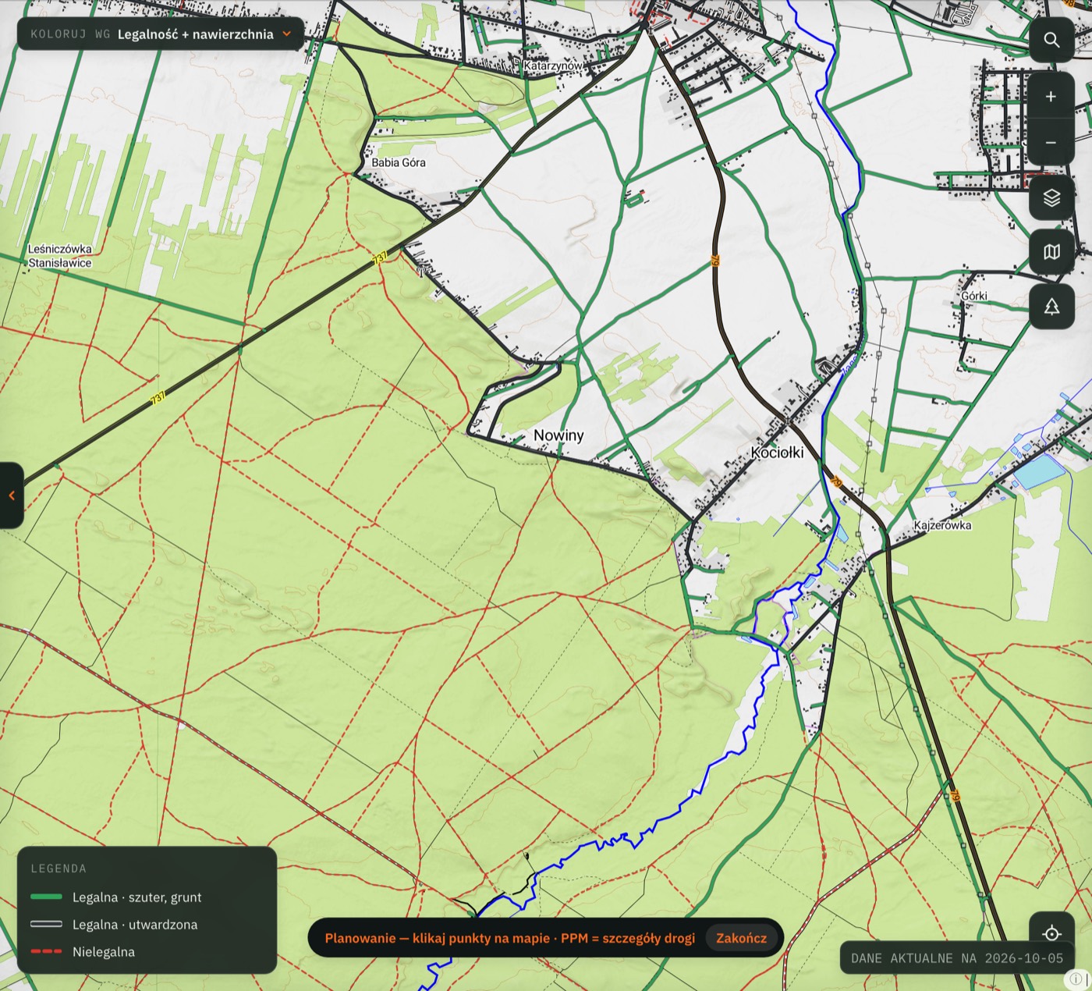Click the Babia Góra place label
This screenshot has width=1092, height=991.
click(399, 162)
